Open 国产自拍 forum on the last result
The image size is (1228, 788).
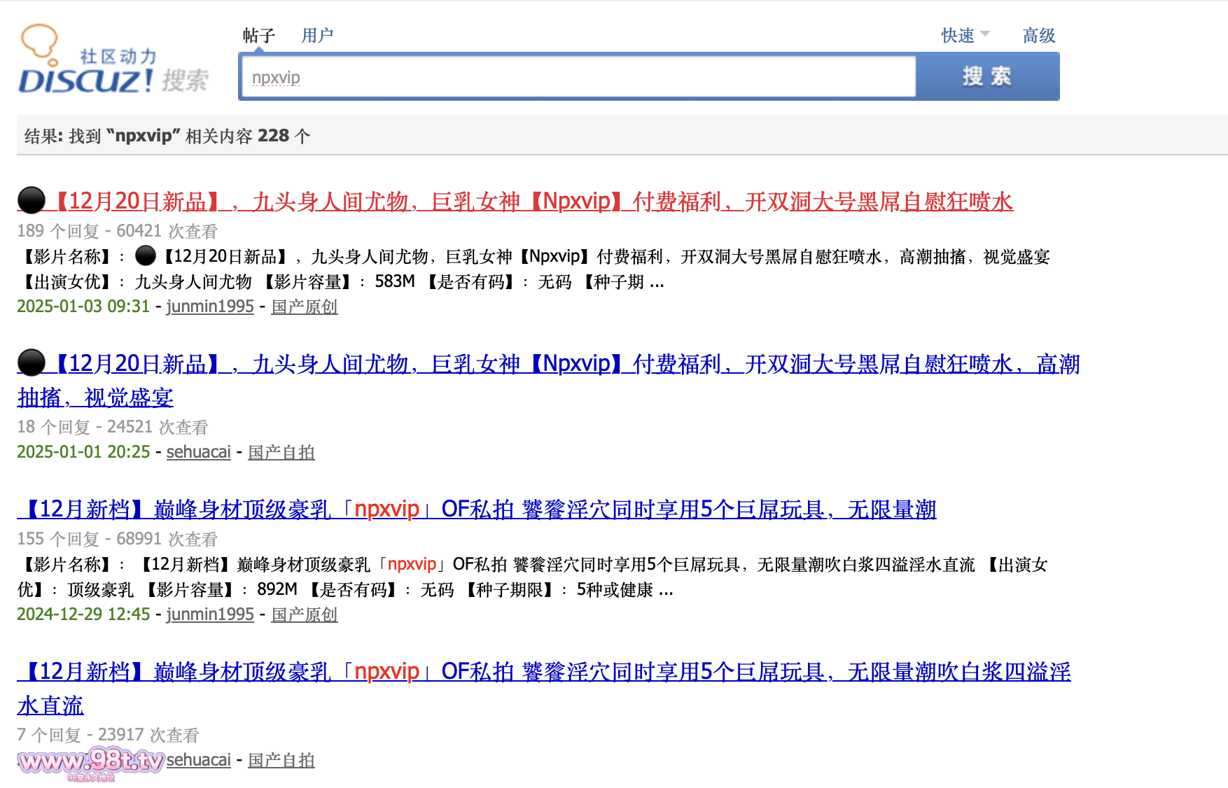coord(281,760)
